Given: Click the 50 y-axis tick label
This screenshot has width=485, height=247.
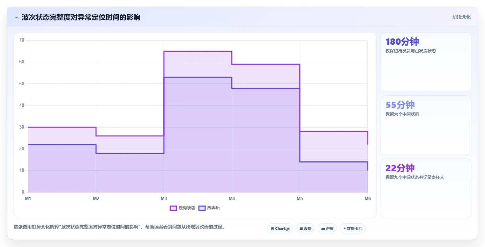Looking at the screenshot, I should point(22,83).
